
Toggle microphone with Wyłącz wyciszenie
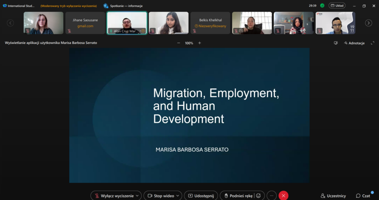coord(113,196)
